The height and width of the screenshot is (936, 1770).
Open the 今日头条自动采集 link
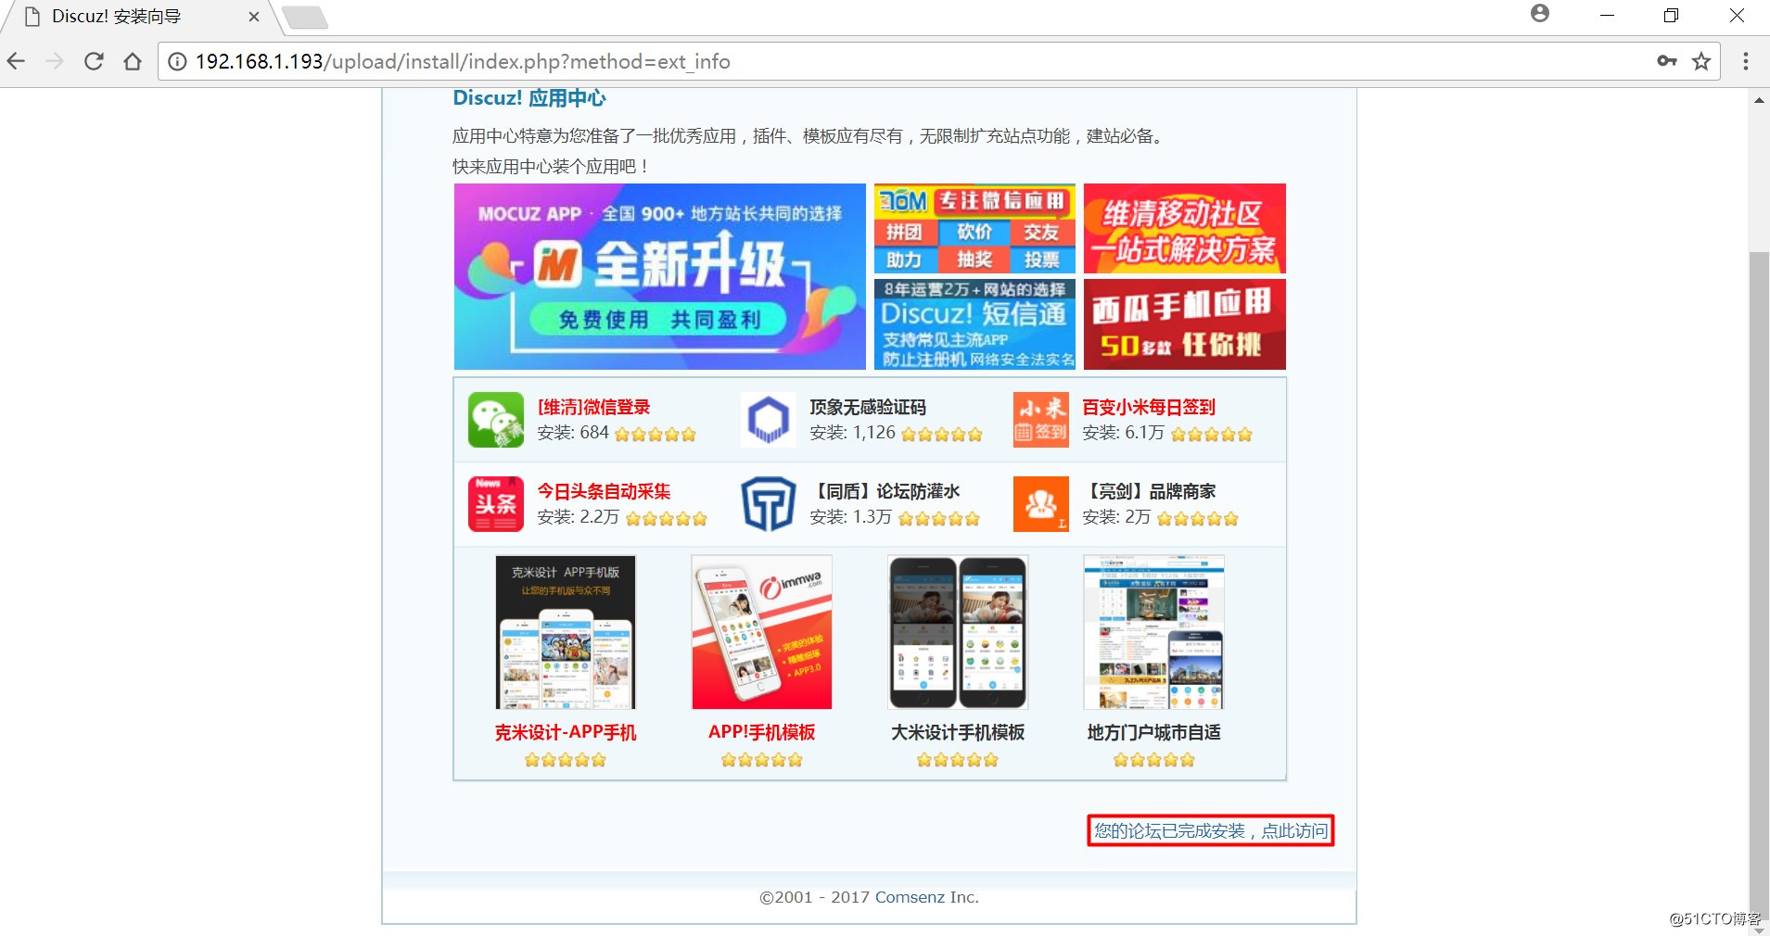click(x=604, y=491)
